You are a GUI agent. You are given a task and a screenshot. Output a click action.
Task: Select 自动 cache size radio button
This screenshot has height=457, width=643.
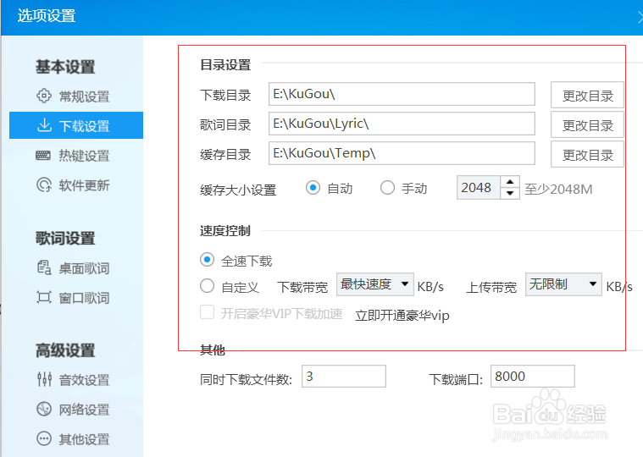313,188
